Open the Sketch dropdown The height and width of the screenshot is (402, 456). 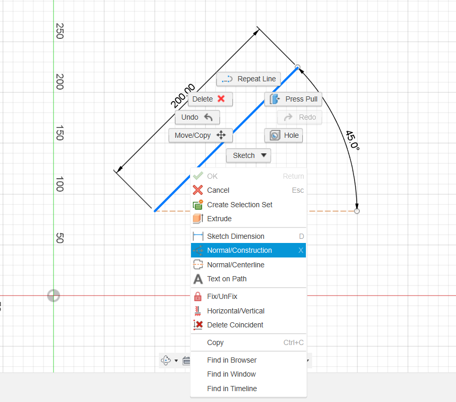point(248,155)
